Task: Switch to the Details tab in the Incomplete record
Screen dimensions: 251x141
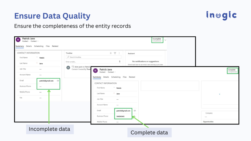Action: (29, 46)
